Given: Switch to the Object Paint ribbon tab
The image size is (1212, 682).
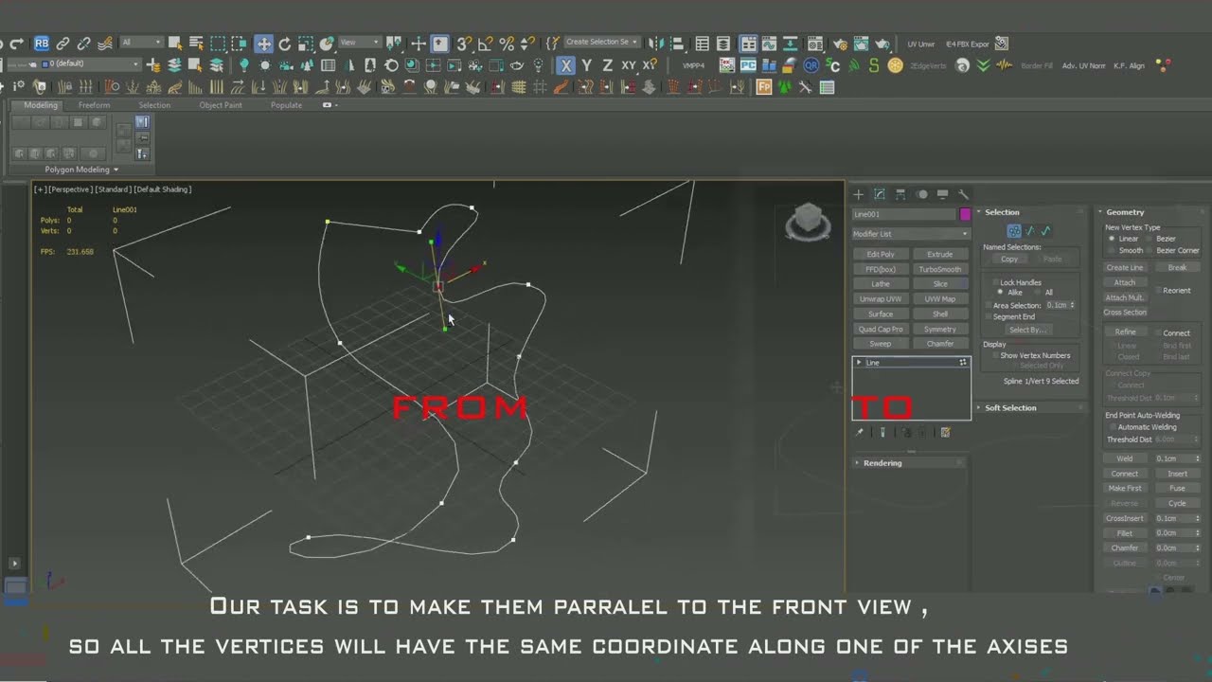Looking at the screenshot, I should tap(221, 105).
